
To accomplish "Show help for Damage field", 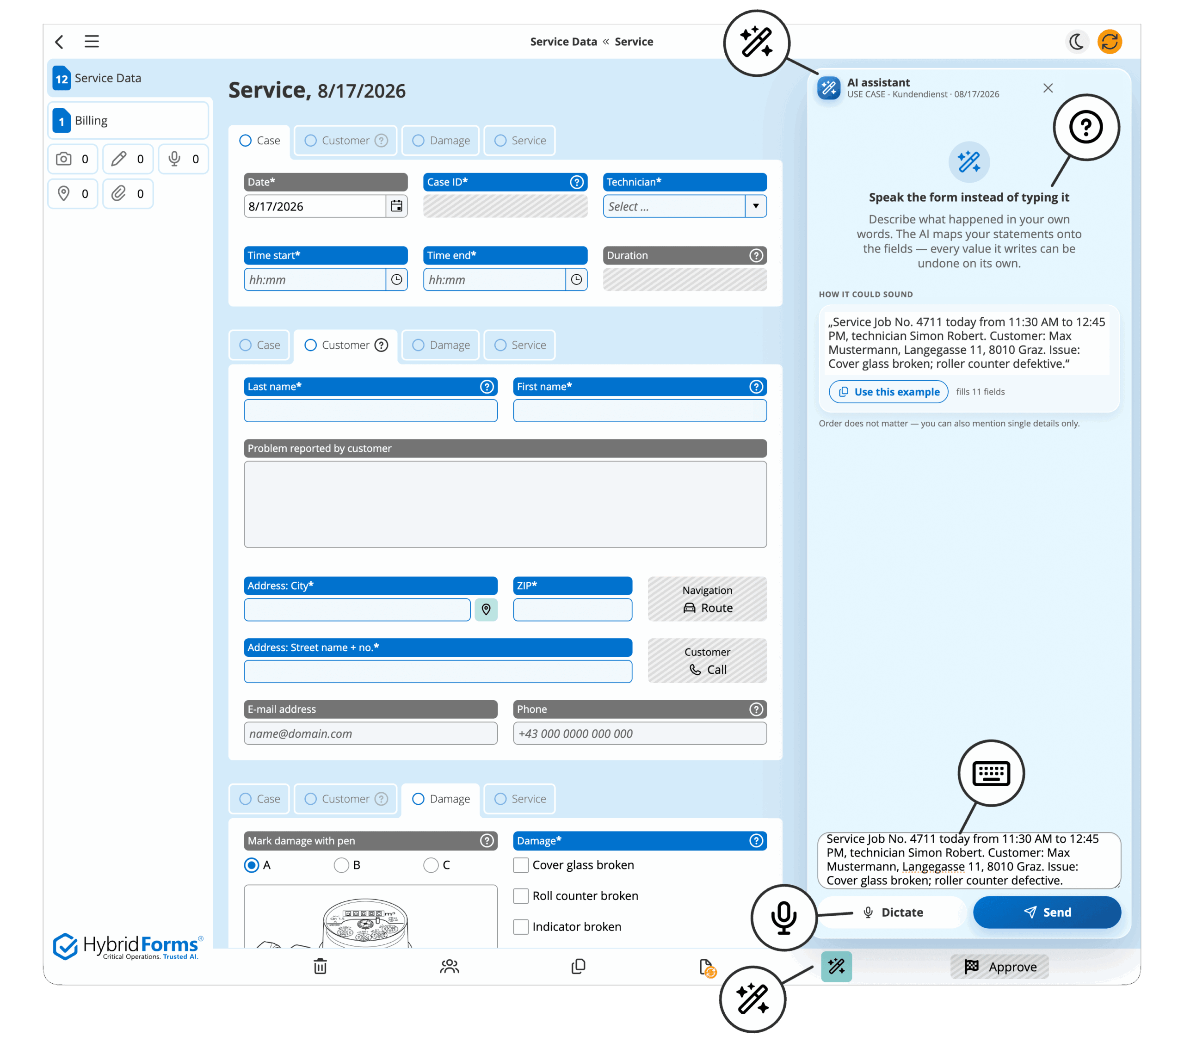I will tap(756, 841).
